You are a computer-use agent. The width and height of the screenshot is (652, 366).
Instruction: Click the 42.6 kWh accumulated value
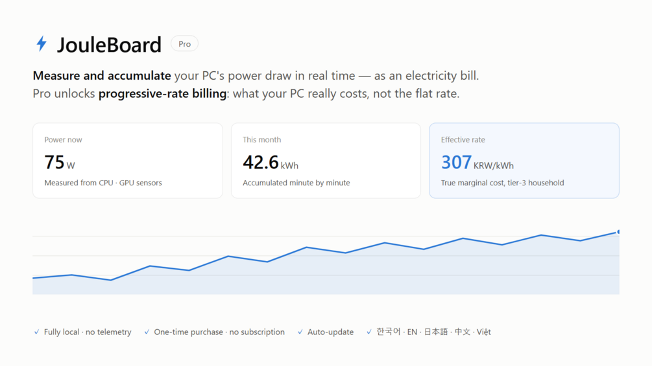pos(271,162)
